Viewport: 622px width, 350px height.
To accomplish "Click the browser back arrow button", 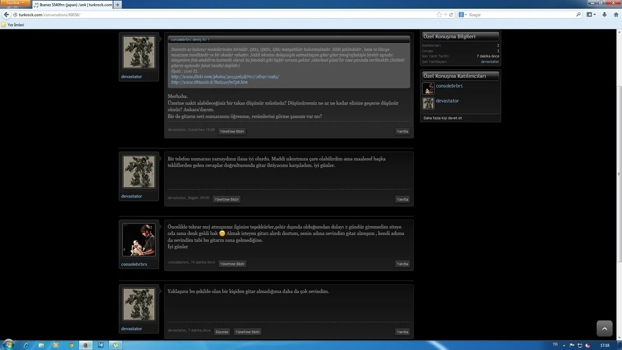I will click(6, 15).
